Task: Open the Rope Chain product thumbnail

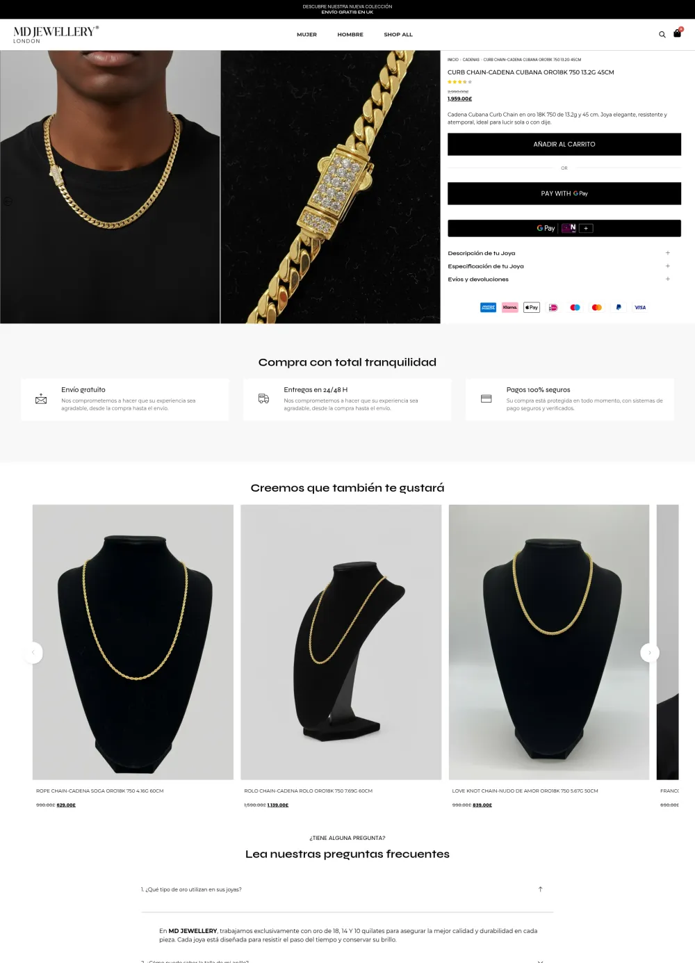Action: point(133,642)
